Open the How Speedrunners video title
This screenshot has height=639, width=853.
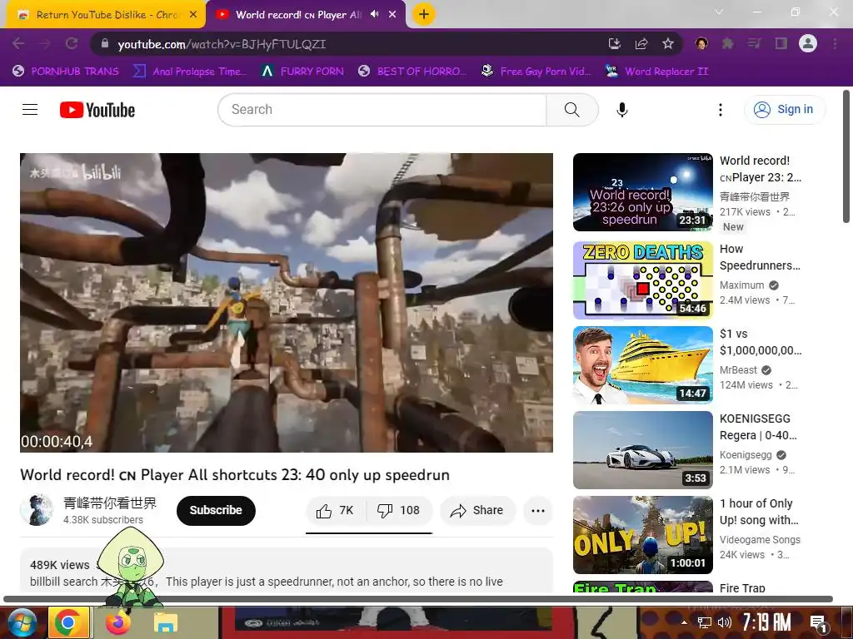pos(760,257)
